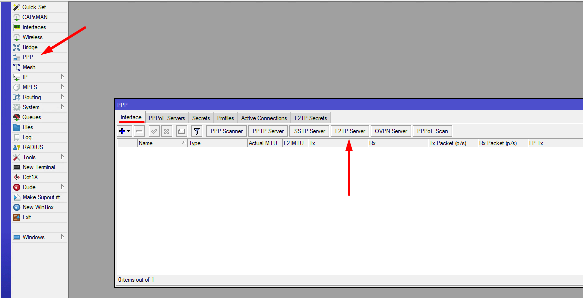Click the Interfaces icon
583x298 pixels.
[17, 27]
